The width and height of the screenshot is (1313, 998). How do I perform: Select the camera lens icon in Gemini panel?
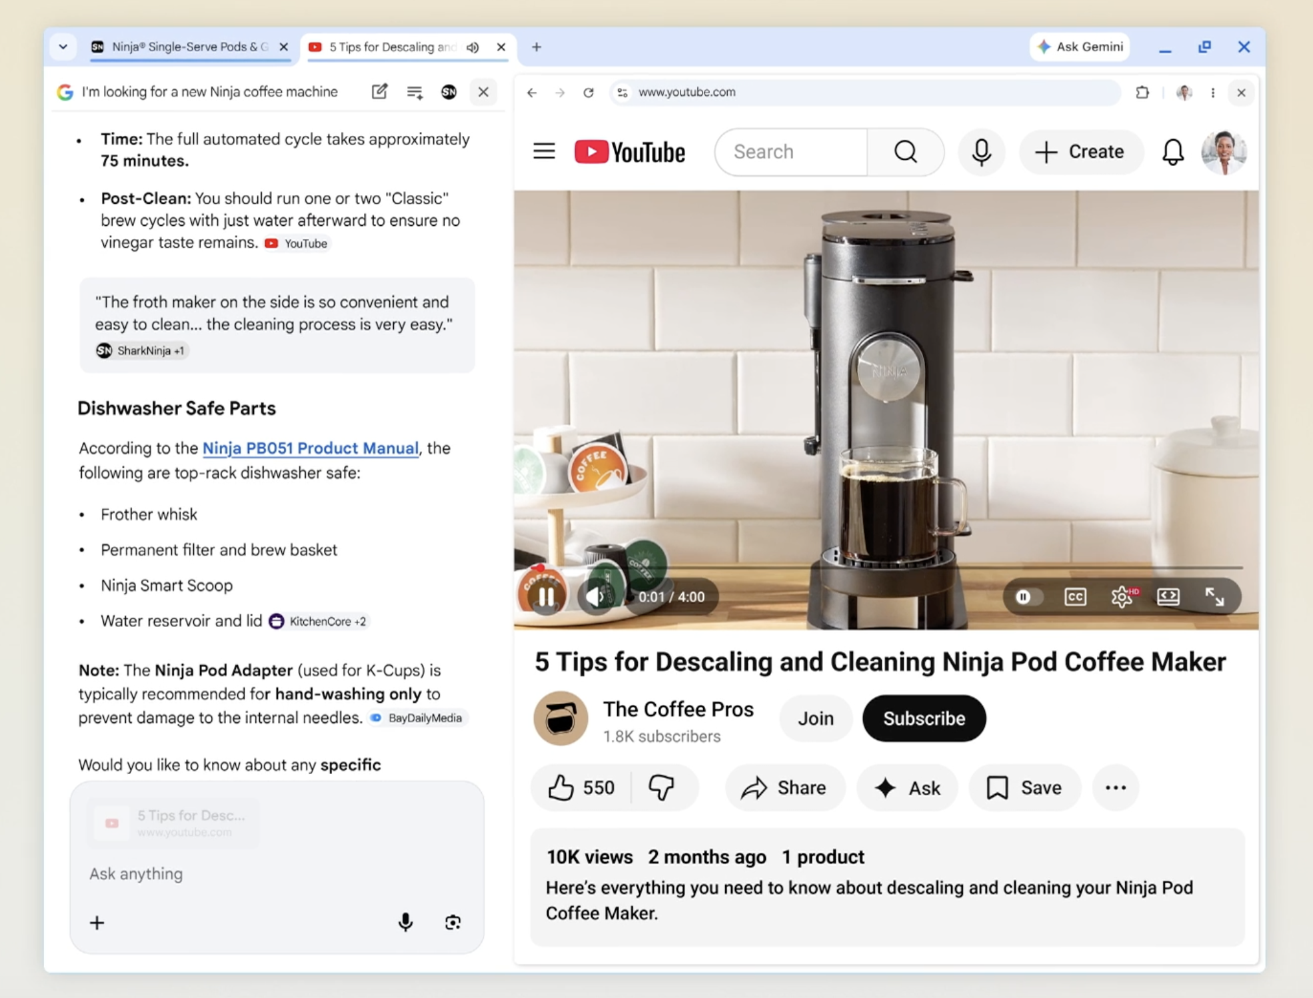pyautogui.click(x=453, y=923)
